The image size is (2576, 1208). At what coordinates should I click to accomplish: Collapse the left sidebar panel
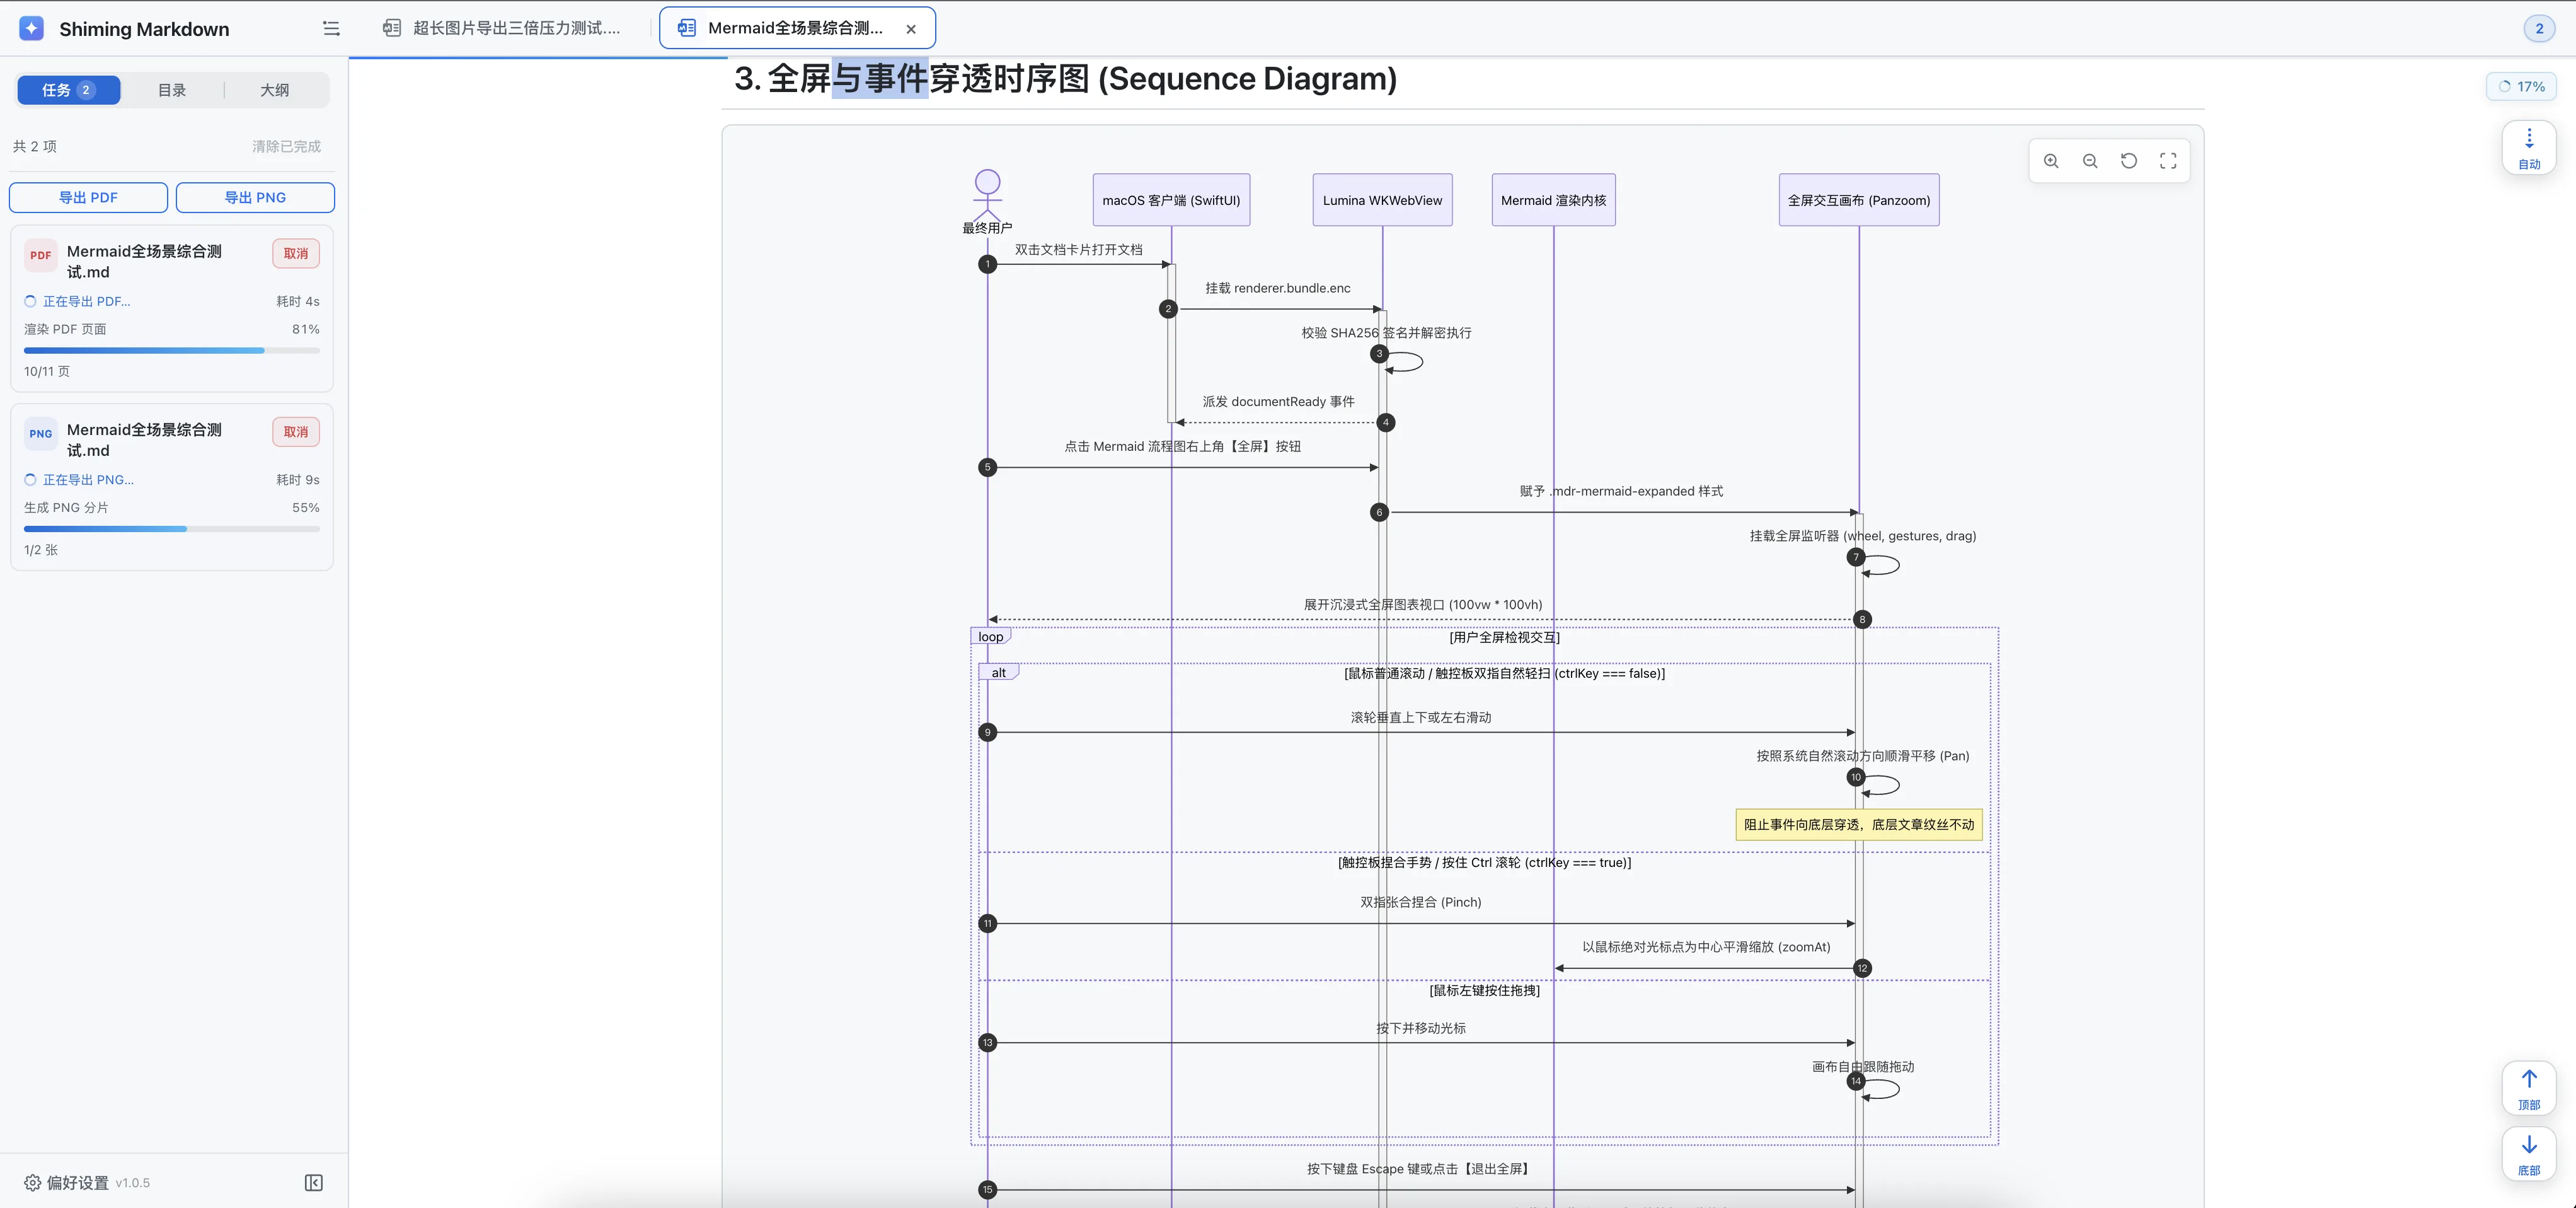313,1183
